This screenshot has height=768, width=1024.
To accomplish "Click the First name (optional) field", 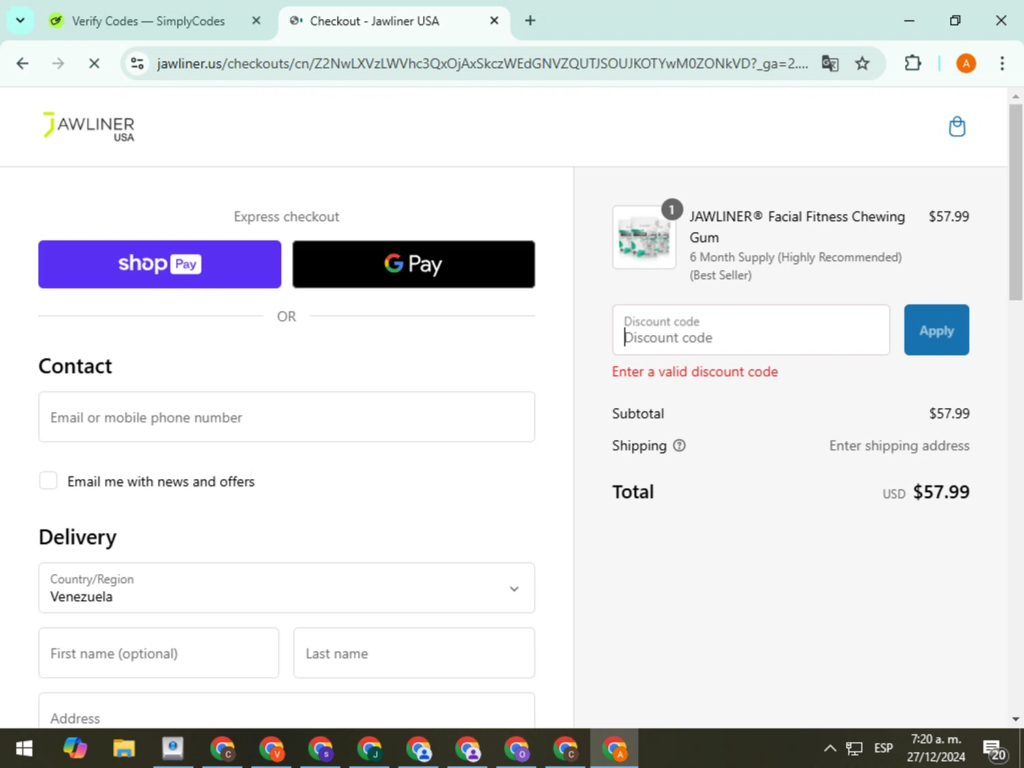I will pos(159,653).
